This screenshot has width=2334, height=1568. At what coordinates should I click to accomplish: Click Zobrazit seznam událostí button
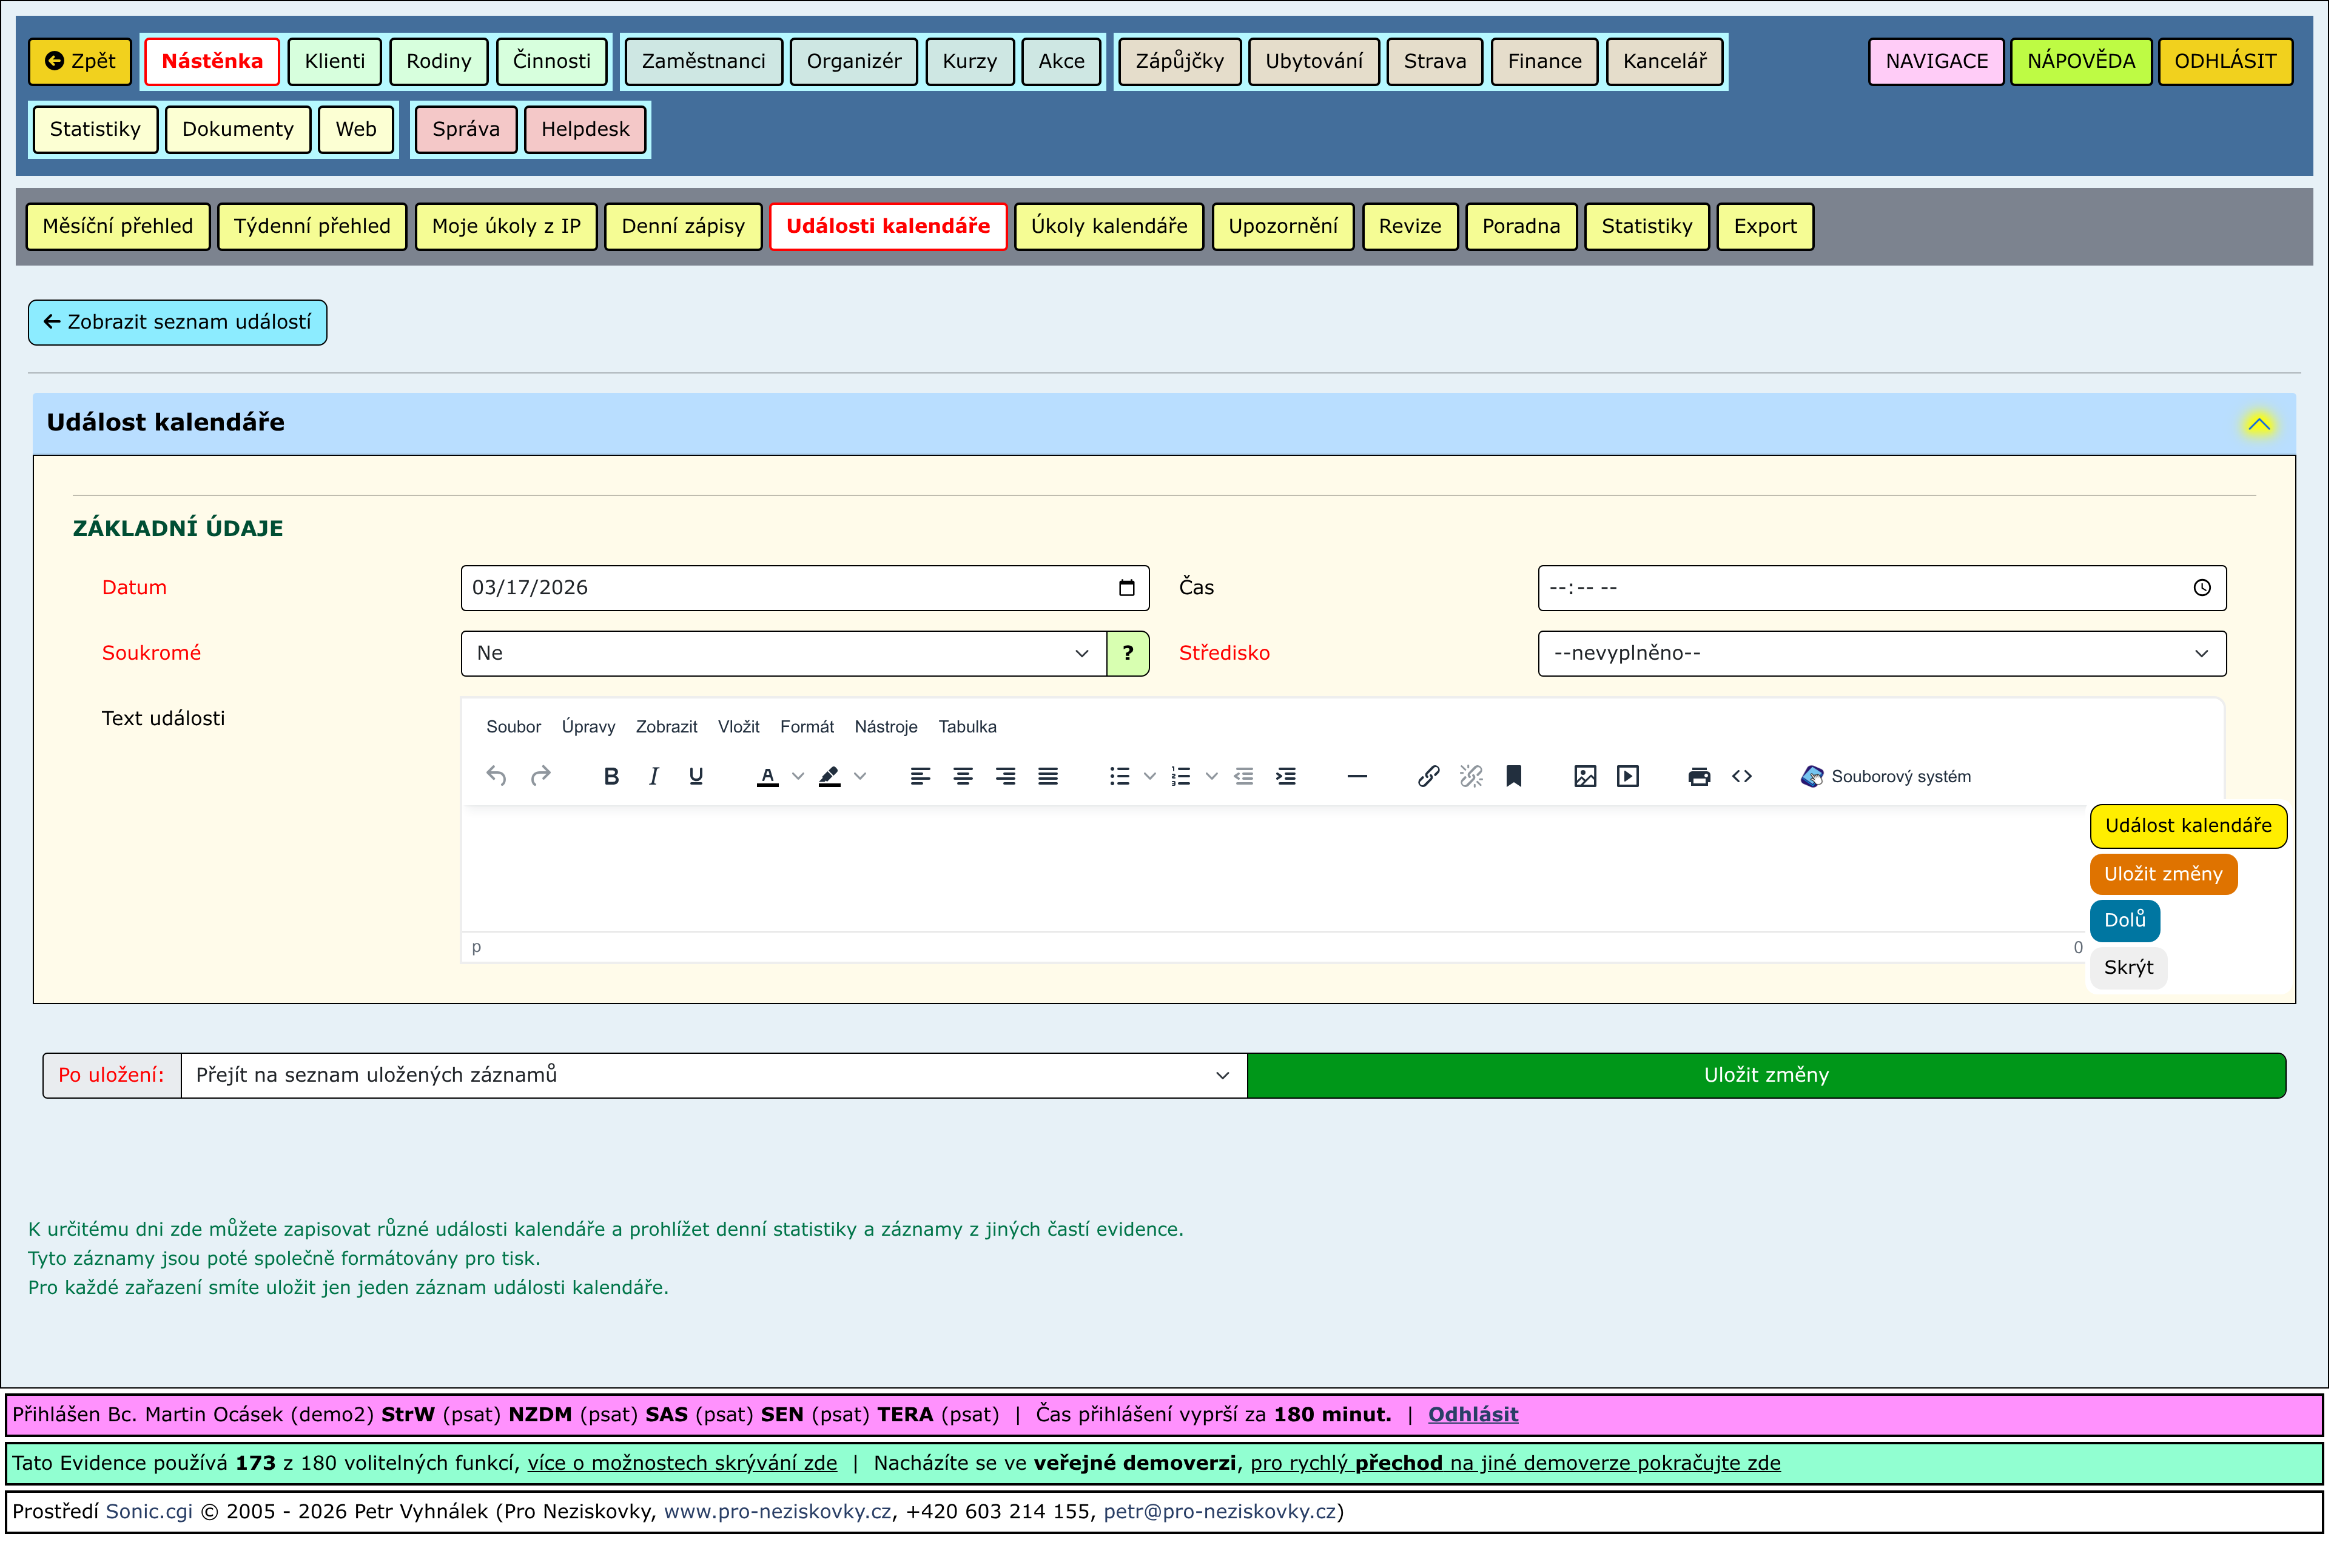click(177, 322)
